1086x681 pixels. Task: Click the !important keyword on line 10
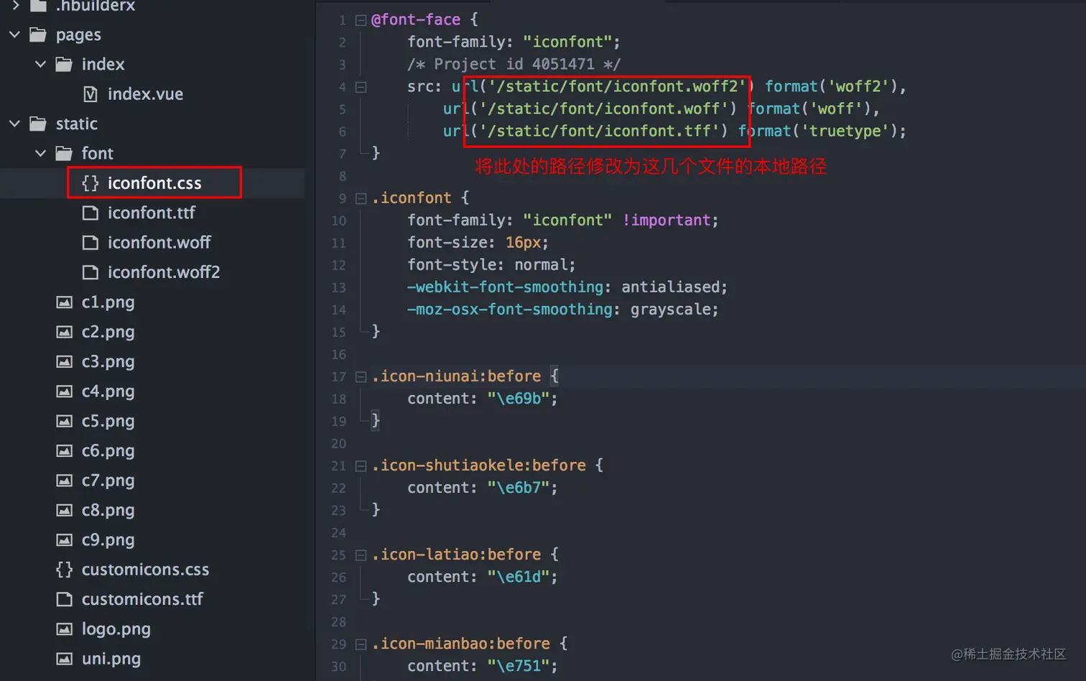(667, 221)
